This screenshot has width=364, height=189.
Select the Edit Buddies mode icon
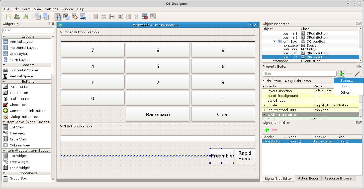(75, 17)
